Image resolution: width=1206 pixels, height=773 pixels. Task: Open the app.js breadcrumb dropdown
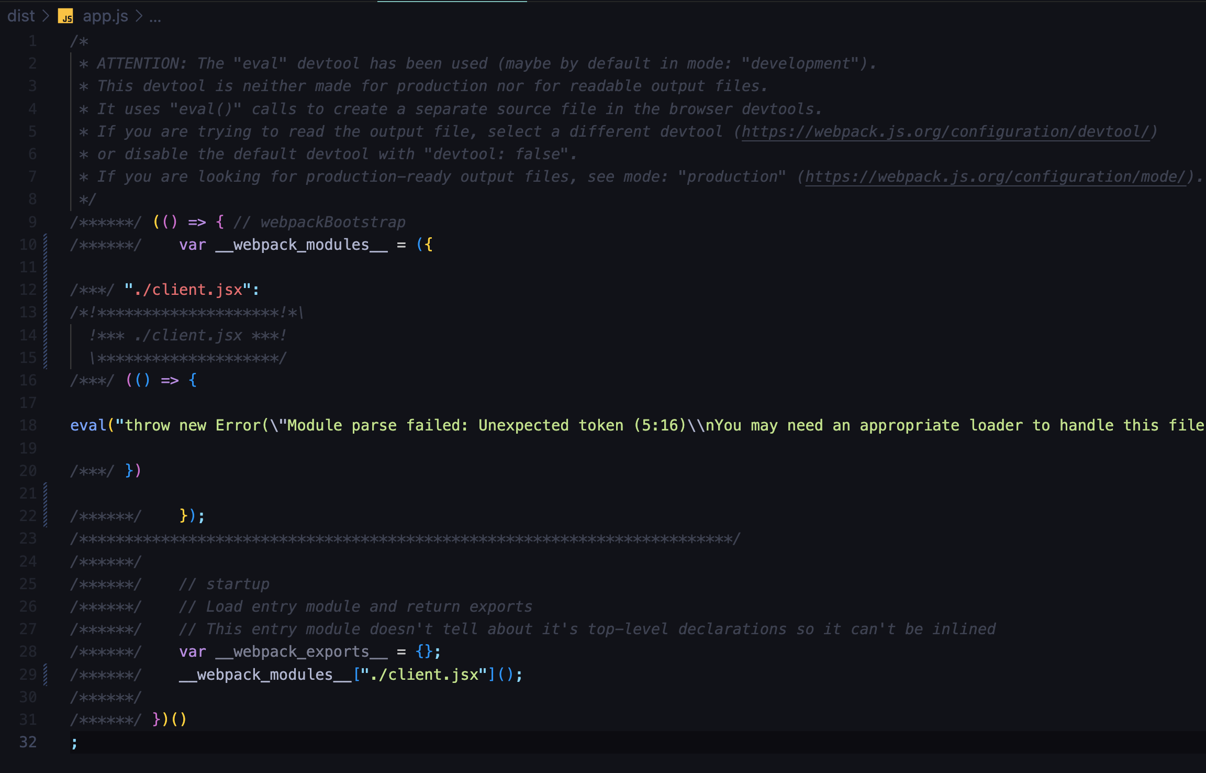pos(105,16)
